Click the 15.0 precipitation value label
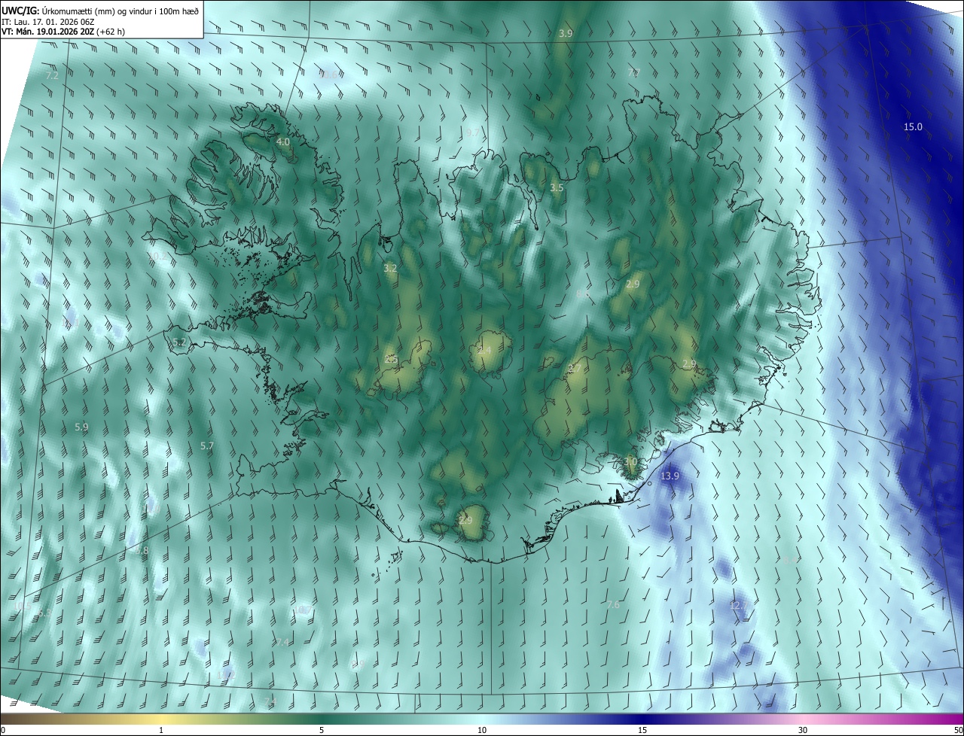 pos(913,126)
